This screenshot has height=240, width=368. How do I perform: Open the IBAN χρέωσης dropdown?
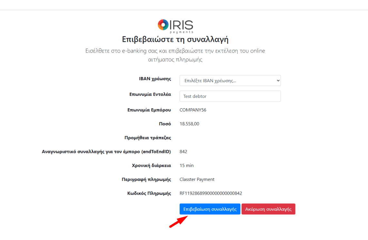[x=230, y=81]
